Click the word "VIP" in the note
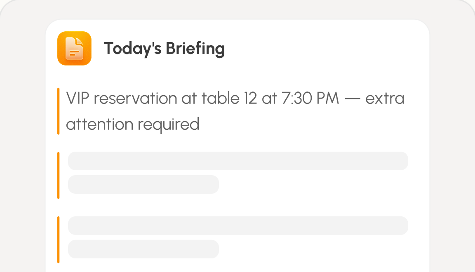The height and width of the screenshot is (272, 475). tap(78, 98)
